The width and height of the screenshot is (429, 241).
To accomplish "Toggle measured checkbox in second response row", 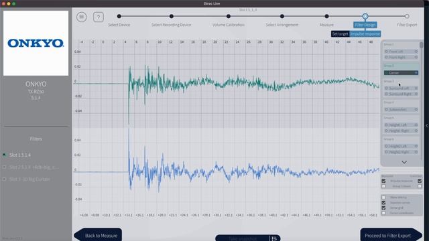I will click(383, 186).
